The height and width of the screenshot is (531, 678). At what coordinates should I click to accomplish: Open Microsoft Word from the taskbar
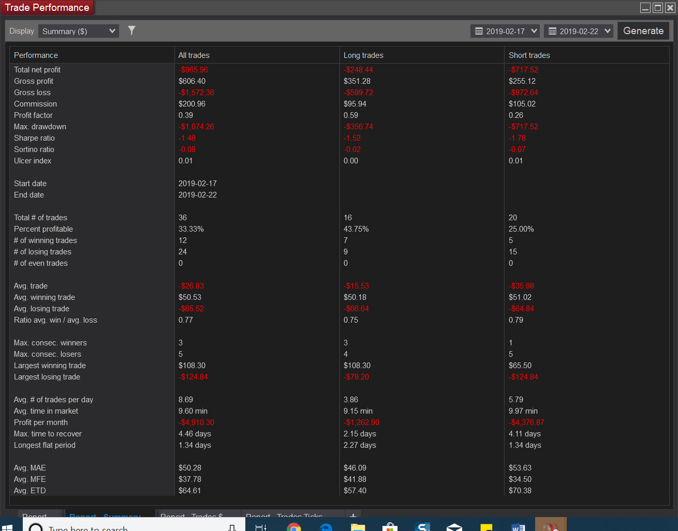pyautogui.click(x=518, y=526)
